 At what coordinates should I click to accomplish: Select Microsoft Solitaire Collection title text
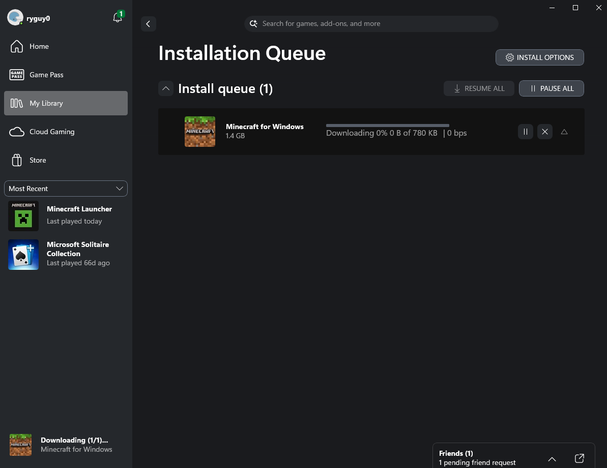[x=78, y=249]
